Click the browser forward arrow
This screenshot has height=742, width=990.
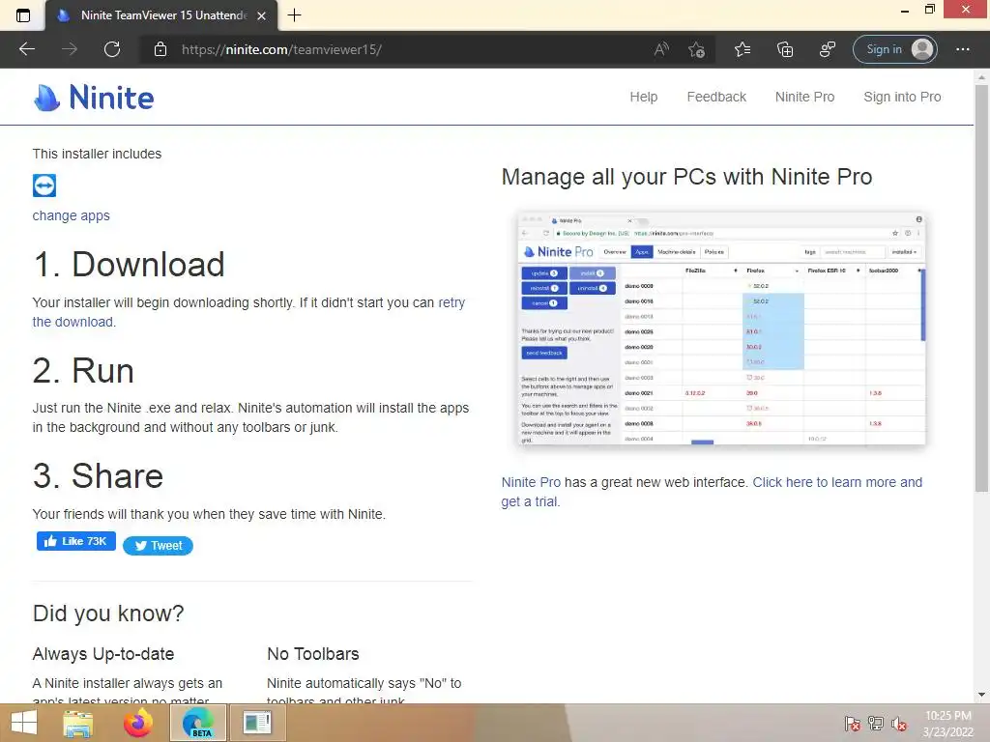(x=70, y=49)
